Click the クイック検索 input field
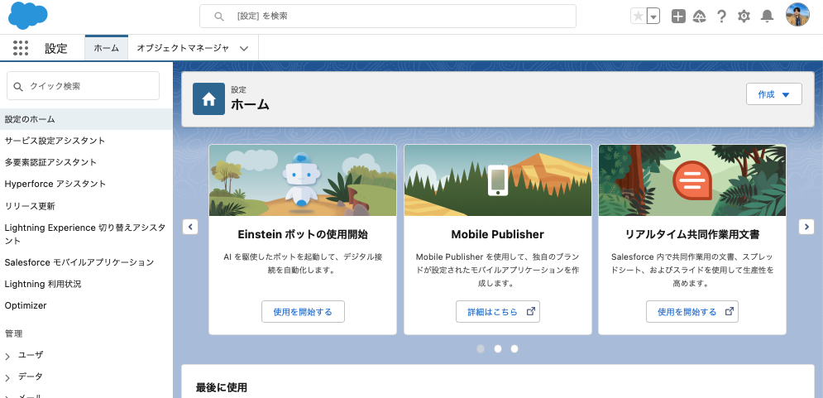The height and width of the screenshot is (398, 823). coord(83,85)
